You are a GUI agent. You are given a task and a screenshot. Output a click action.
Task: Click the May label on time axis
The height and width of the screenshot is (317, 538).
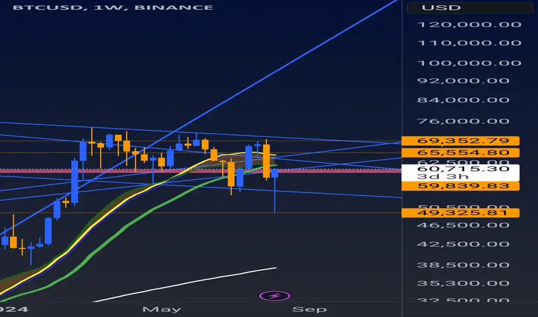(162, 310)
